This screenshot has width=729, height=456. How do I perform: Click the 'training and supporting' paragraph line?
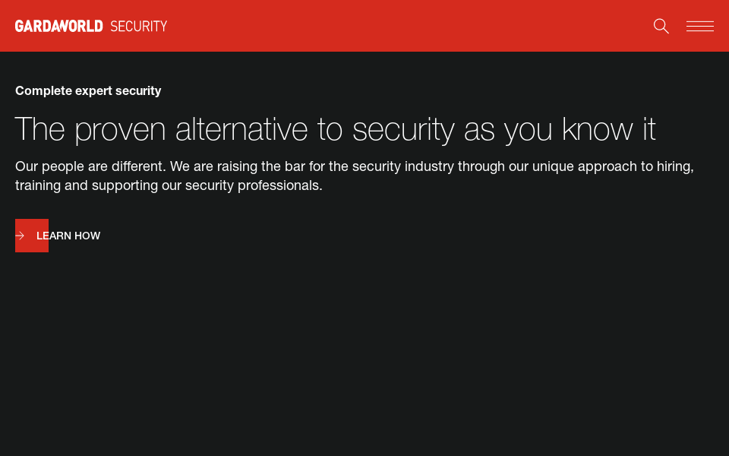[x=169, y=185]
